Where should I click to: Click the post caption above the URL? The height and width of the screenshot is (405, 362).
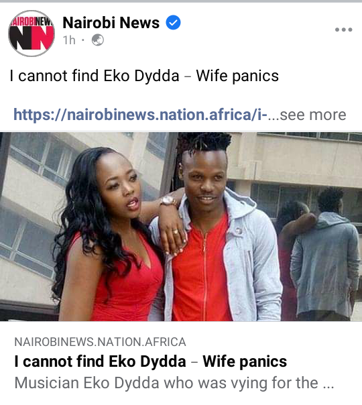click(x=144, y=76)
